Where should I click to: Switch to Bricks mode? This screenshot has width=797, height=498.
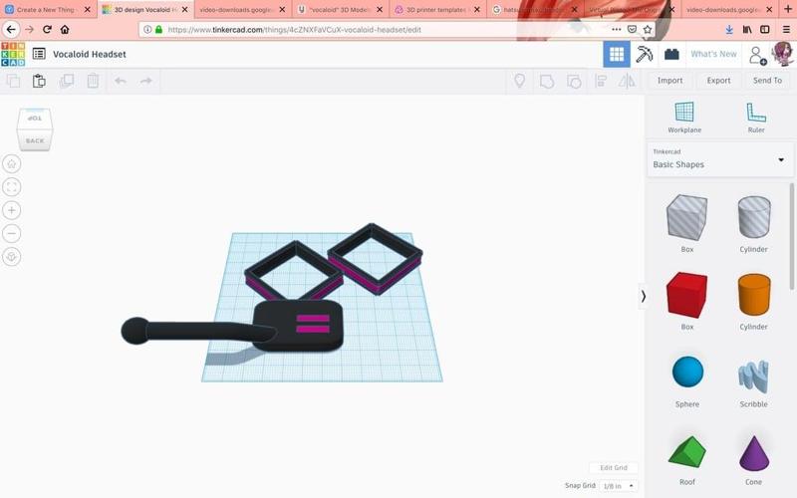tap(671, 55)
